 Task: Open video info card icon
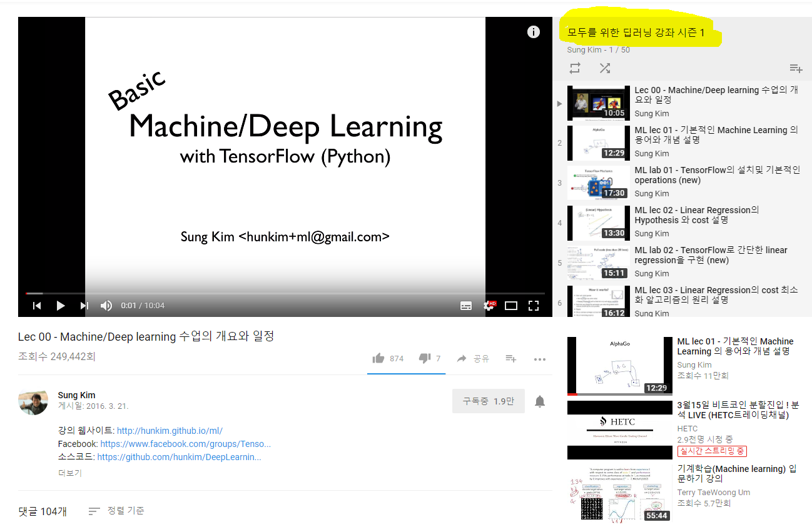click(534, 32)
